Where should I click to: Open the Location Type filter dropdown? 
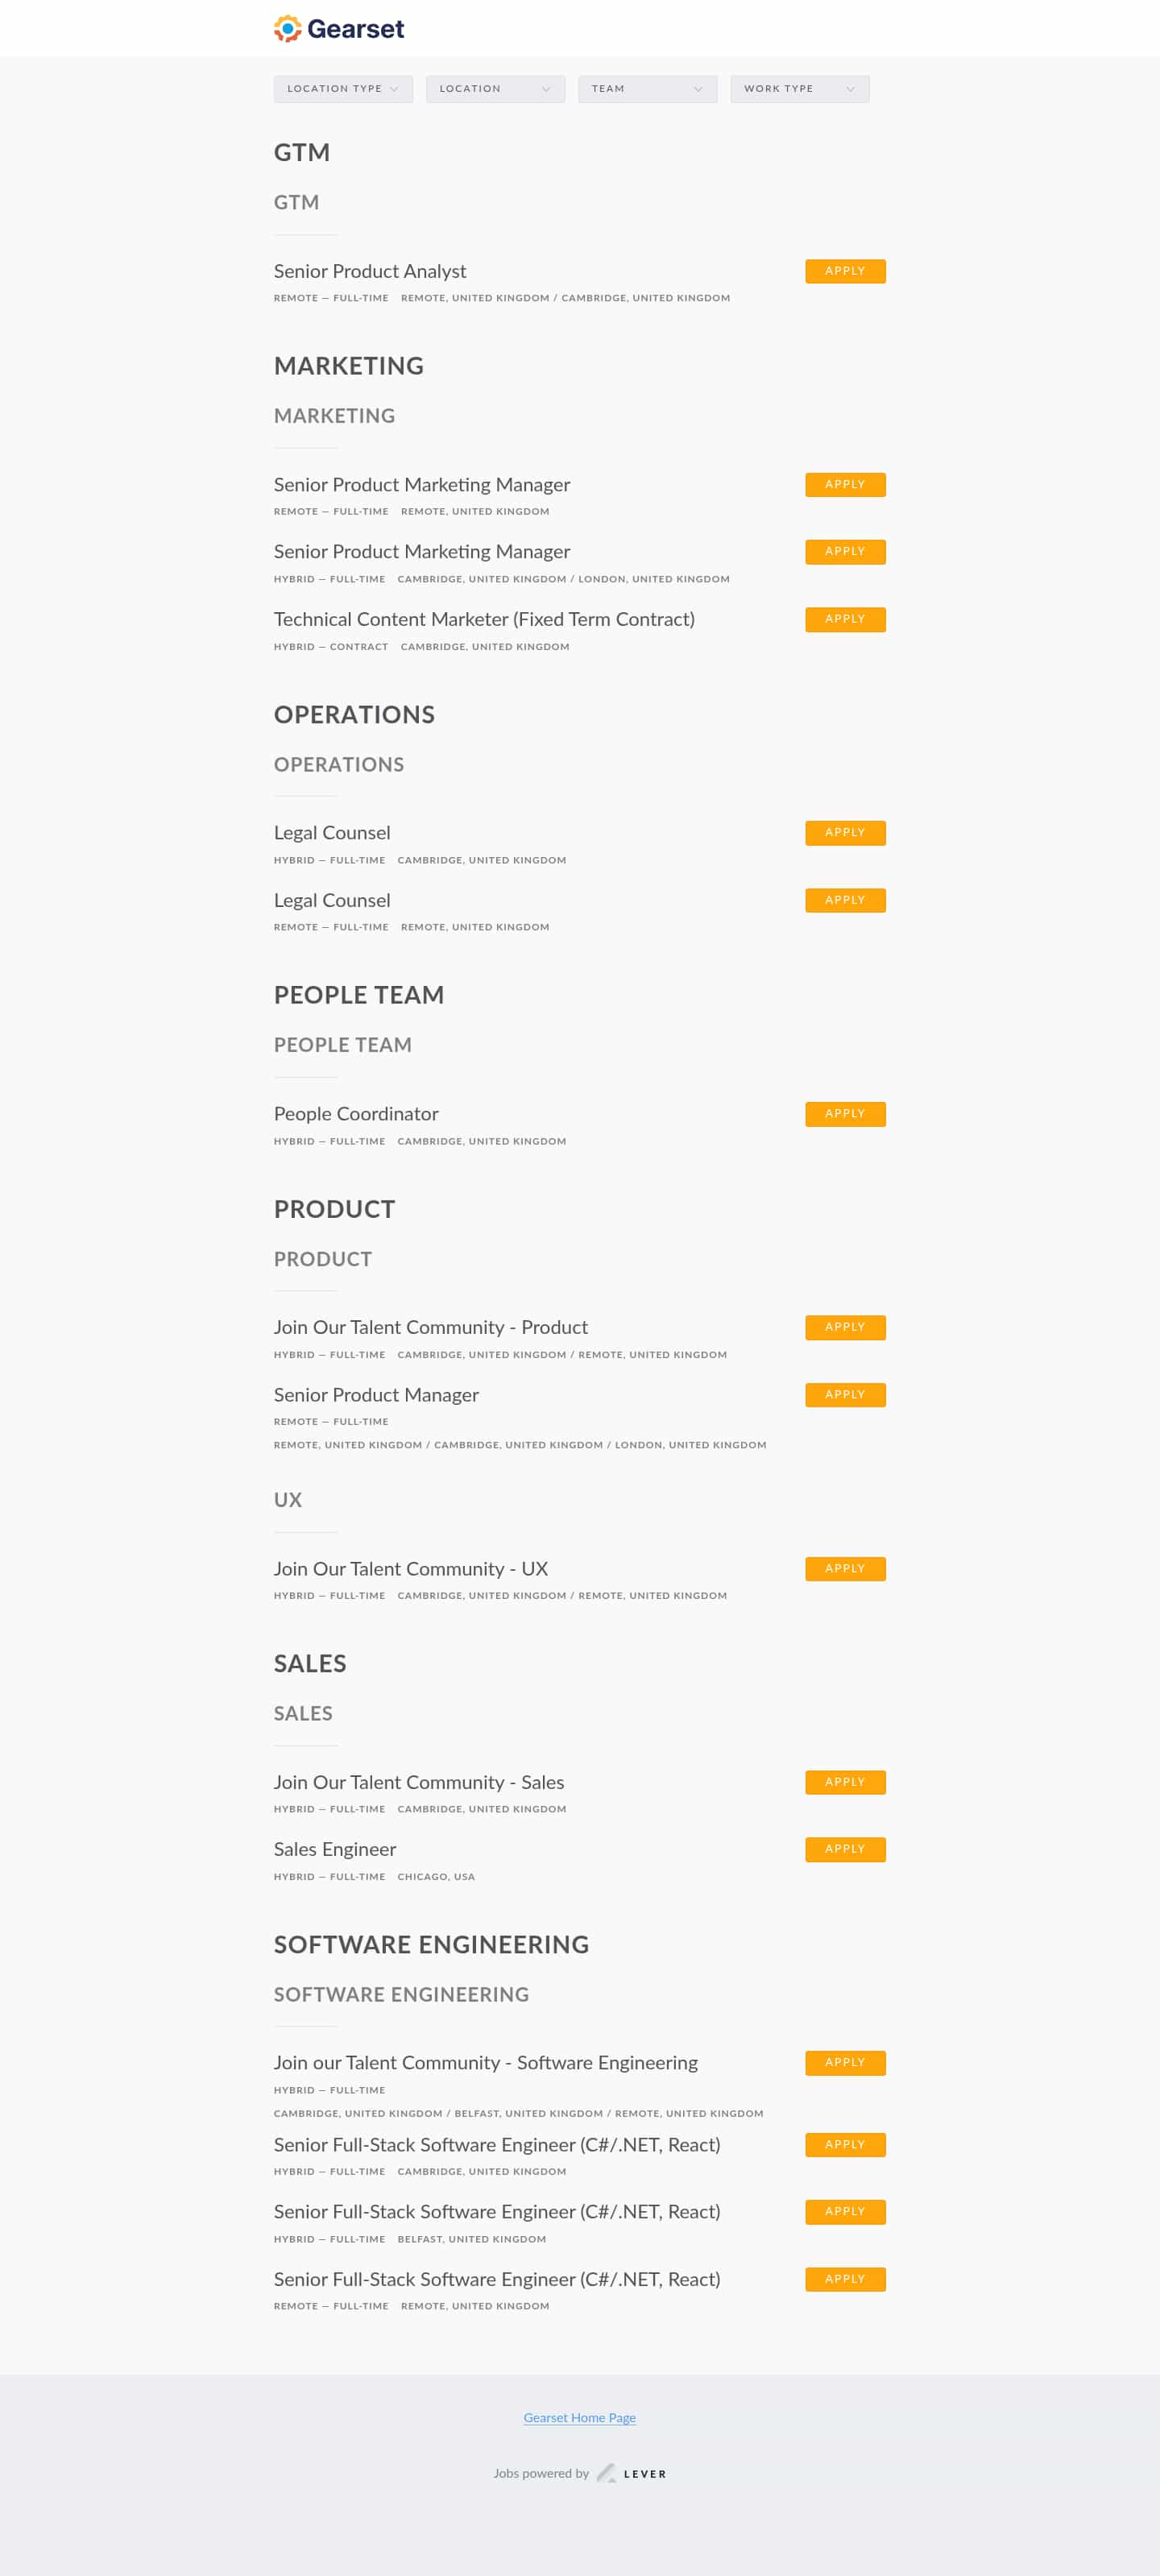point(343,89)
